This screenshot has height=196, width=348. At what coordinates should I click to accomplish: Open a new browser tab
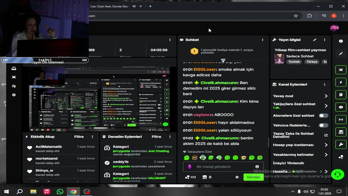coord(150,6)
